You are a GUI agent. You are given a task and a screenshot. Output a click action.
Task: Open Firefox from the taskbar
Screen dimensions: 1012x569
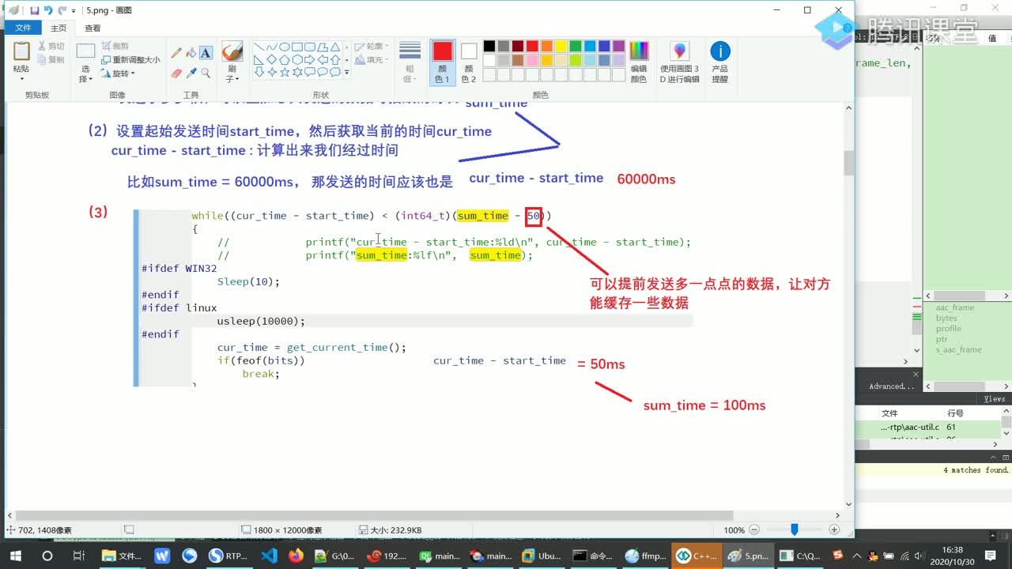point(296,556)
